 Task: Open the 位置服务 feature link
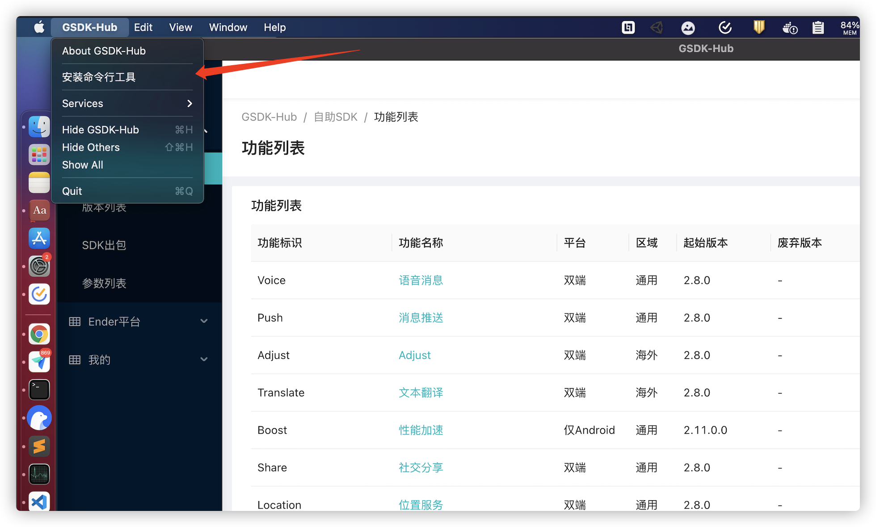coord(421,505)
